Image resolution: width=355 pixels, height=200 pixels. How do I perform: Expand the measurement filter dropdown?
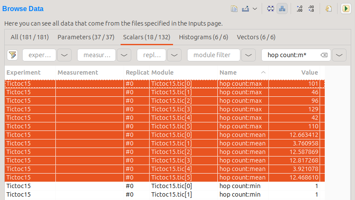point(124,55)
